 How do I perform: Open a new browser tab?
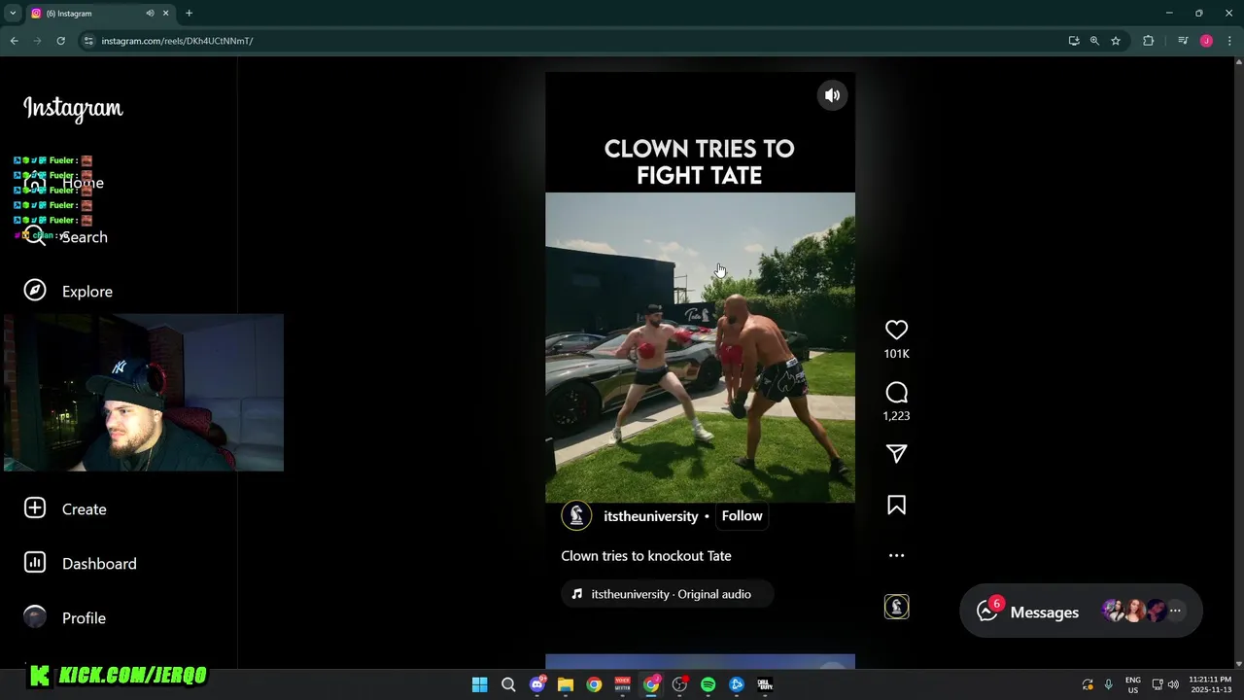(x=189, y=13)
